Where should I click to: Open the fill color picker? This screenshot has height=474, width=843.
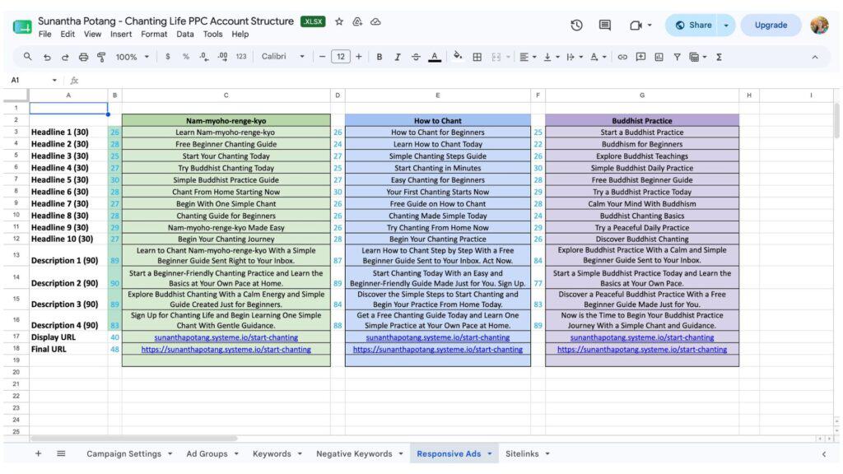[458, 57]
